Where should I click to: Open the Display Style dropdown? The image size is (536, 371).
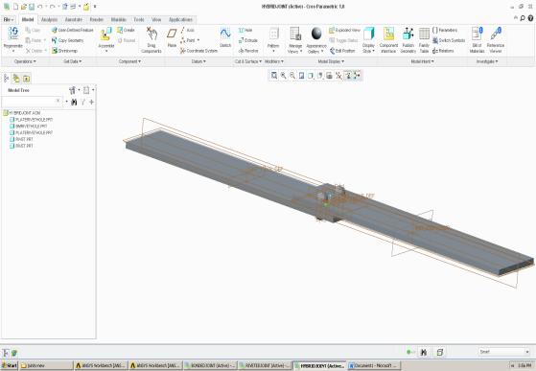pyautogui.click(x=368, y=49)
